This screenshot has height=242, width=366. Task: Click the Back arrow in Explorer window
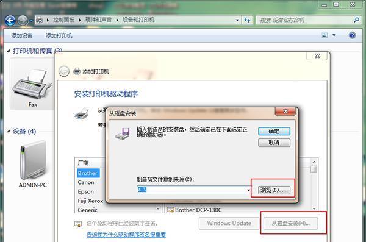(10, 21)
